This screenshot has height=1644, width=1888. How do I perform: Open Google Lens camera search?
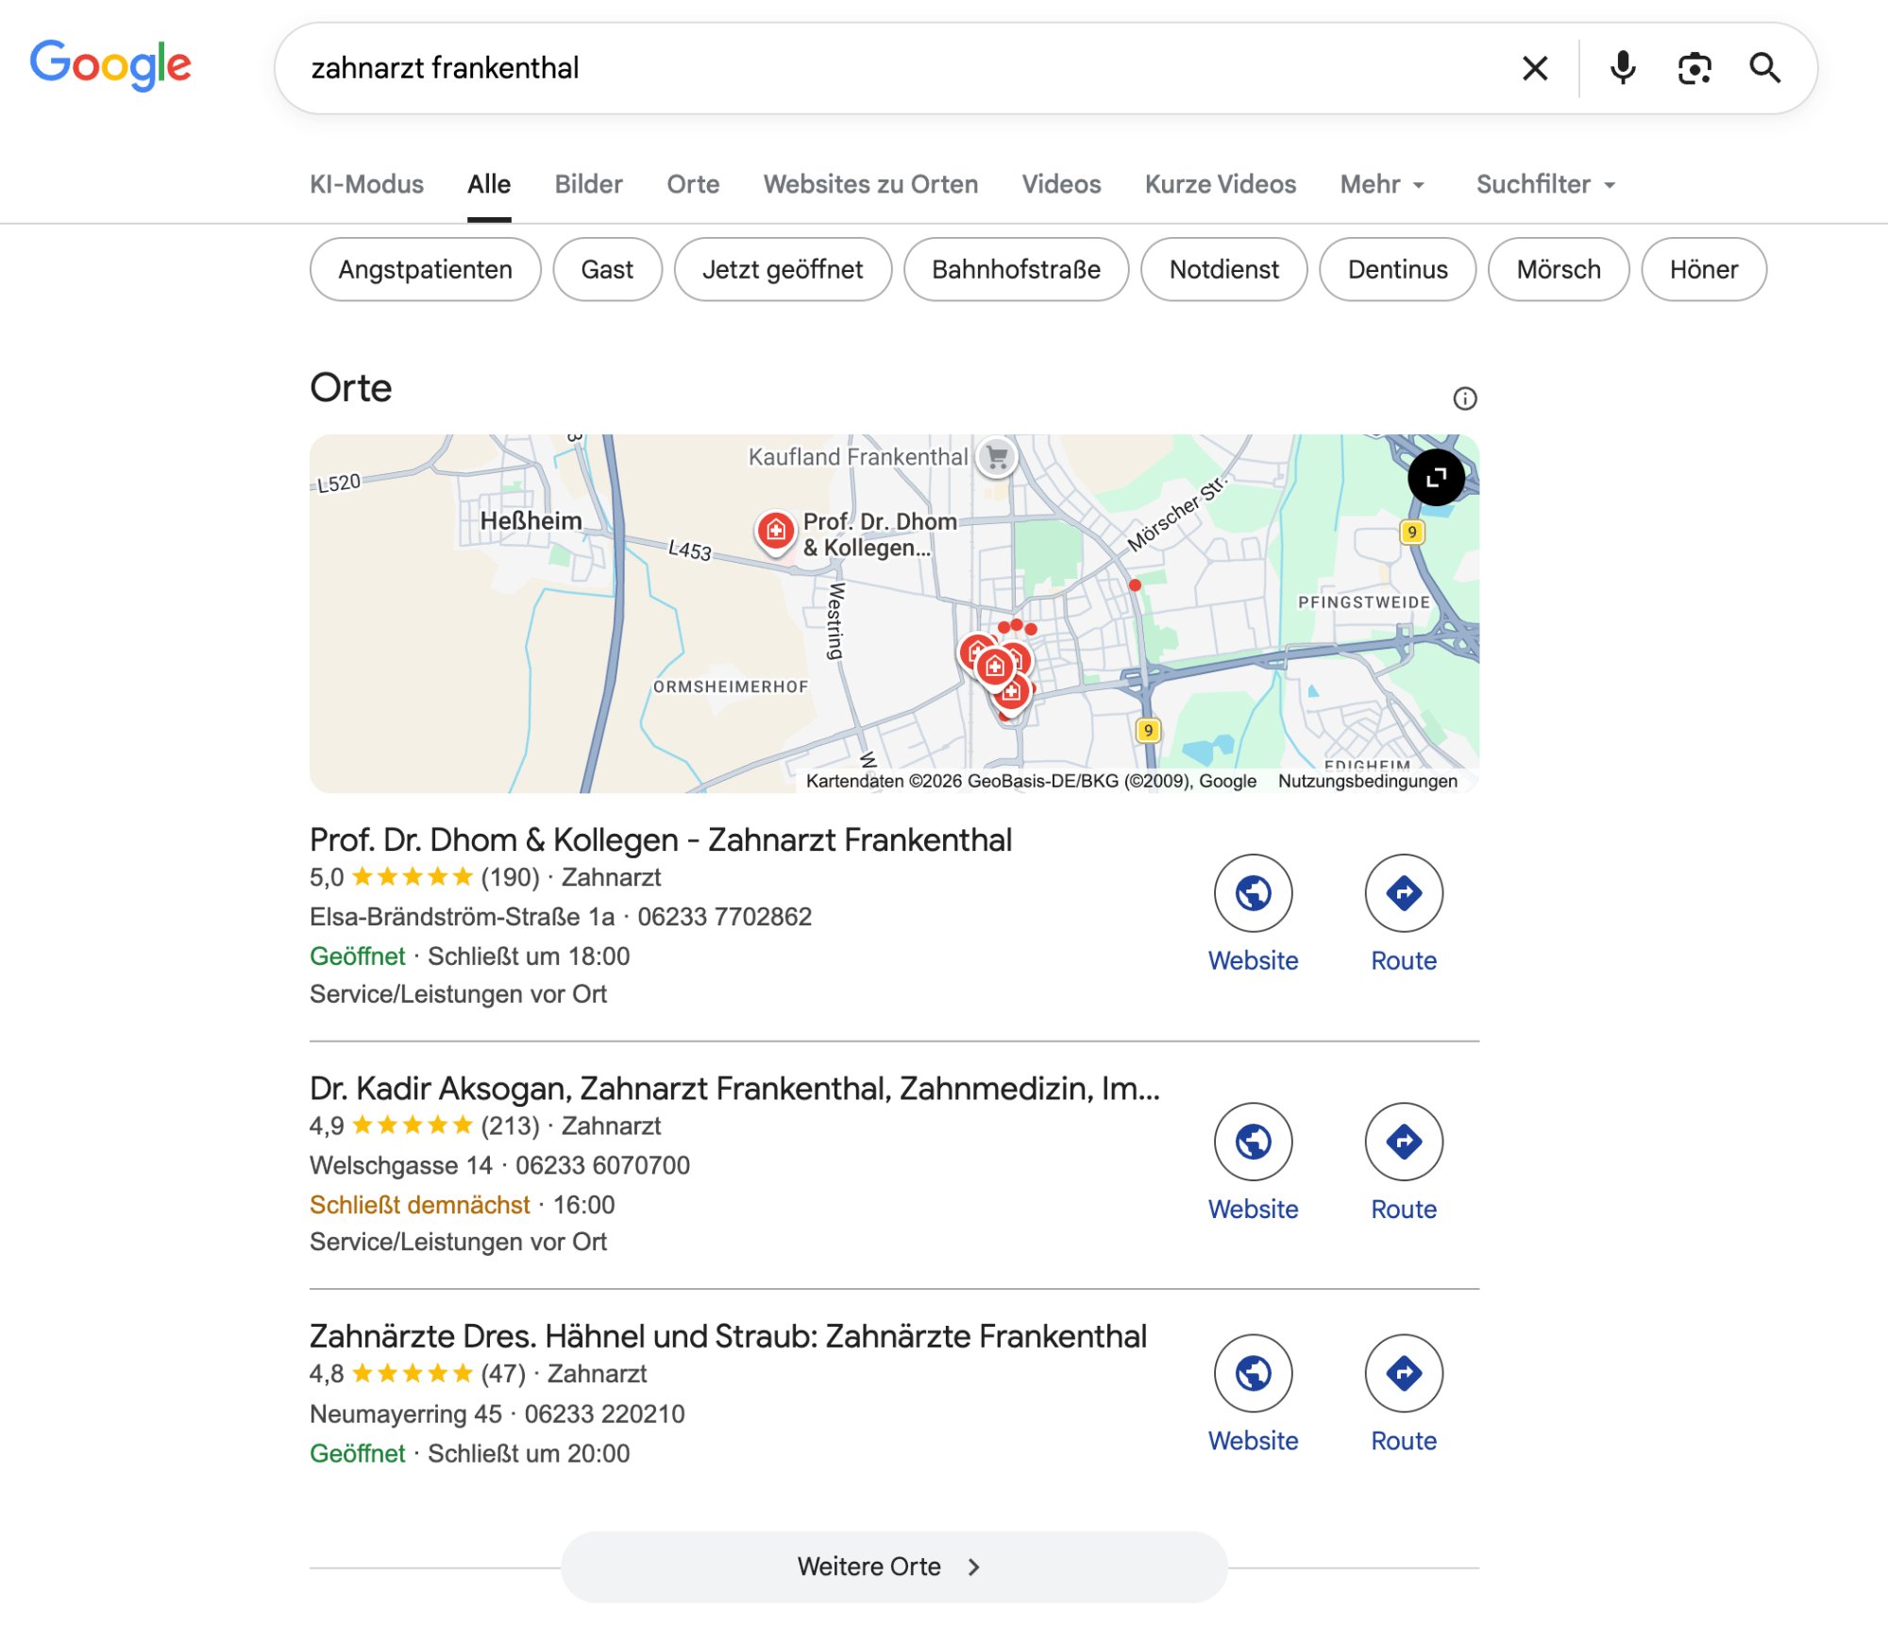pos(1694,67)
